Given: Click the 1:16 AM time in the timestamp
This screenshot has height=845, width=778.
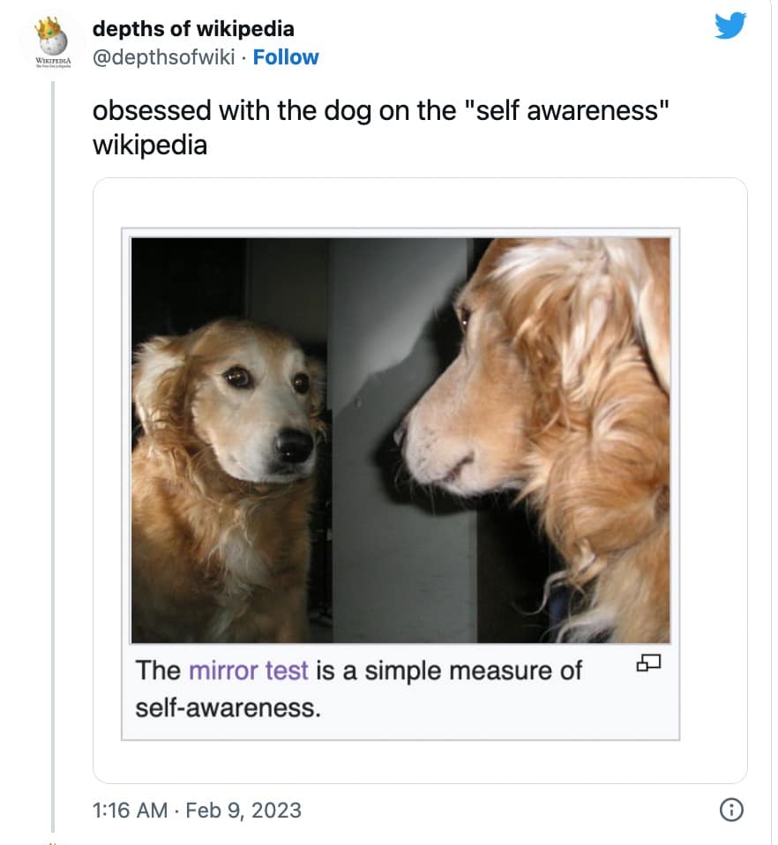Looking at the screenshot, I should (130, 810).
